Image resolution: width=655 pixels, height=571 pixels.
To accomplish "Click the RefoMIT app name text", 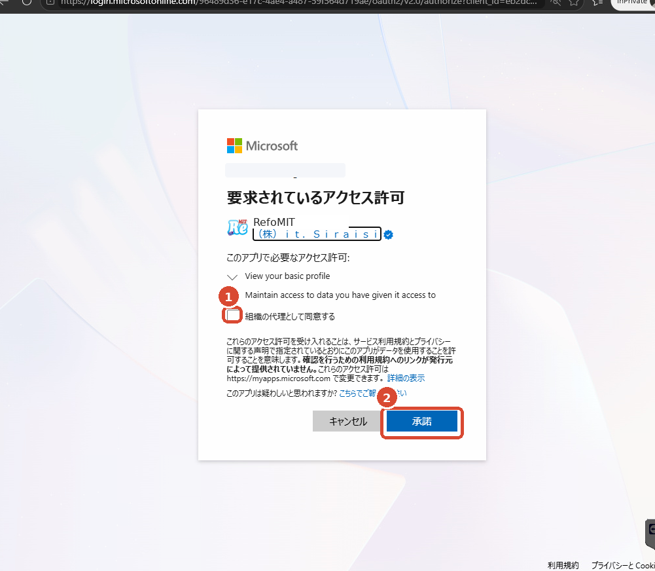I will click(x=274, y=222).
